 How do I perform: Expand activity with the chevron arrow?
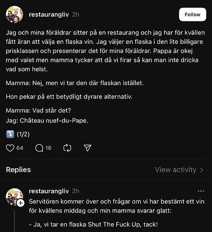click(x=201, y=170)
